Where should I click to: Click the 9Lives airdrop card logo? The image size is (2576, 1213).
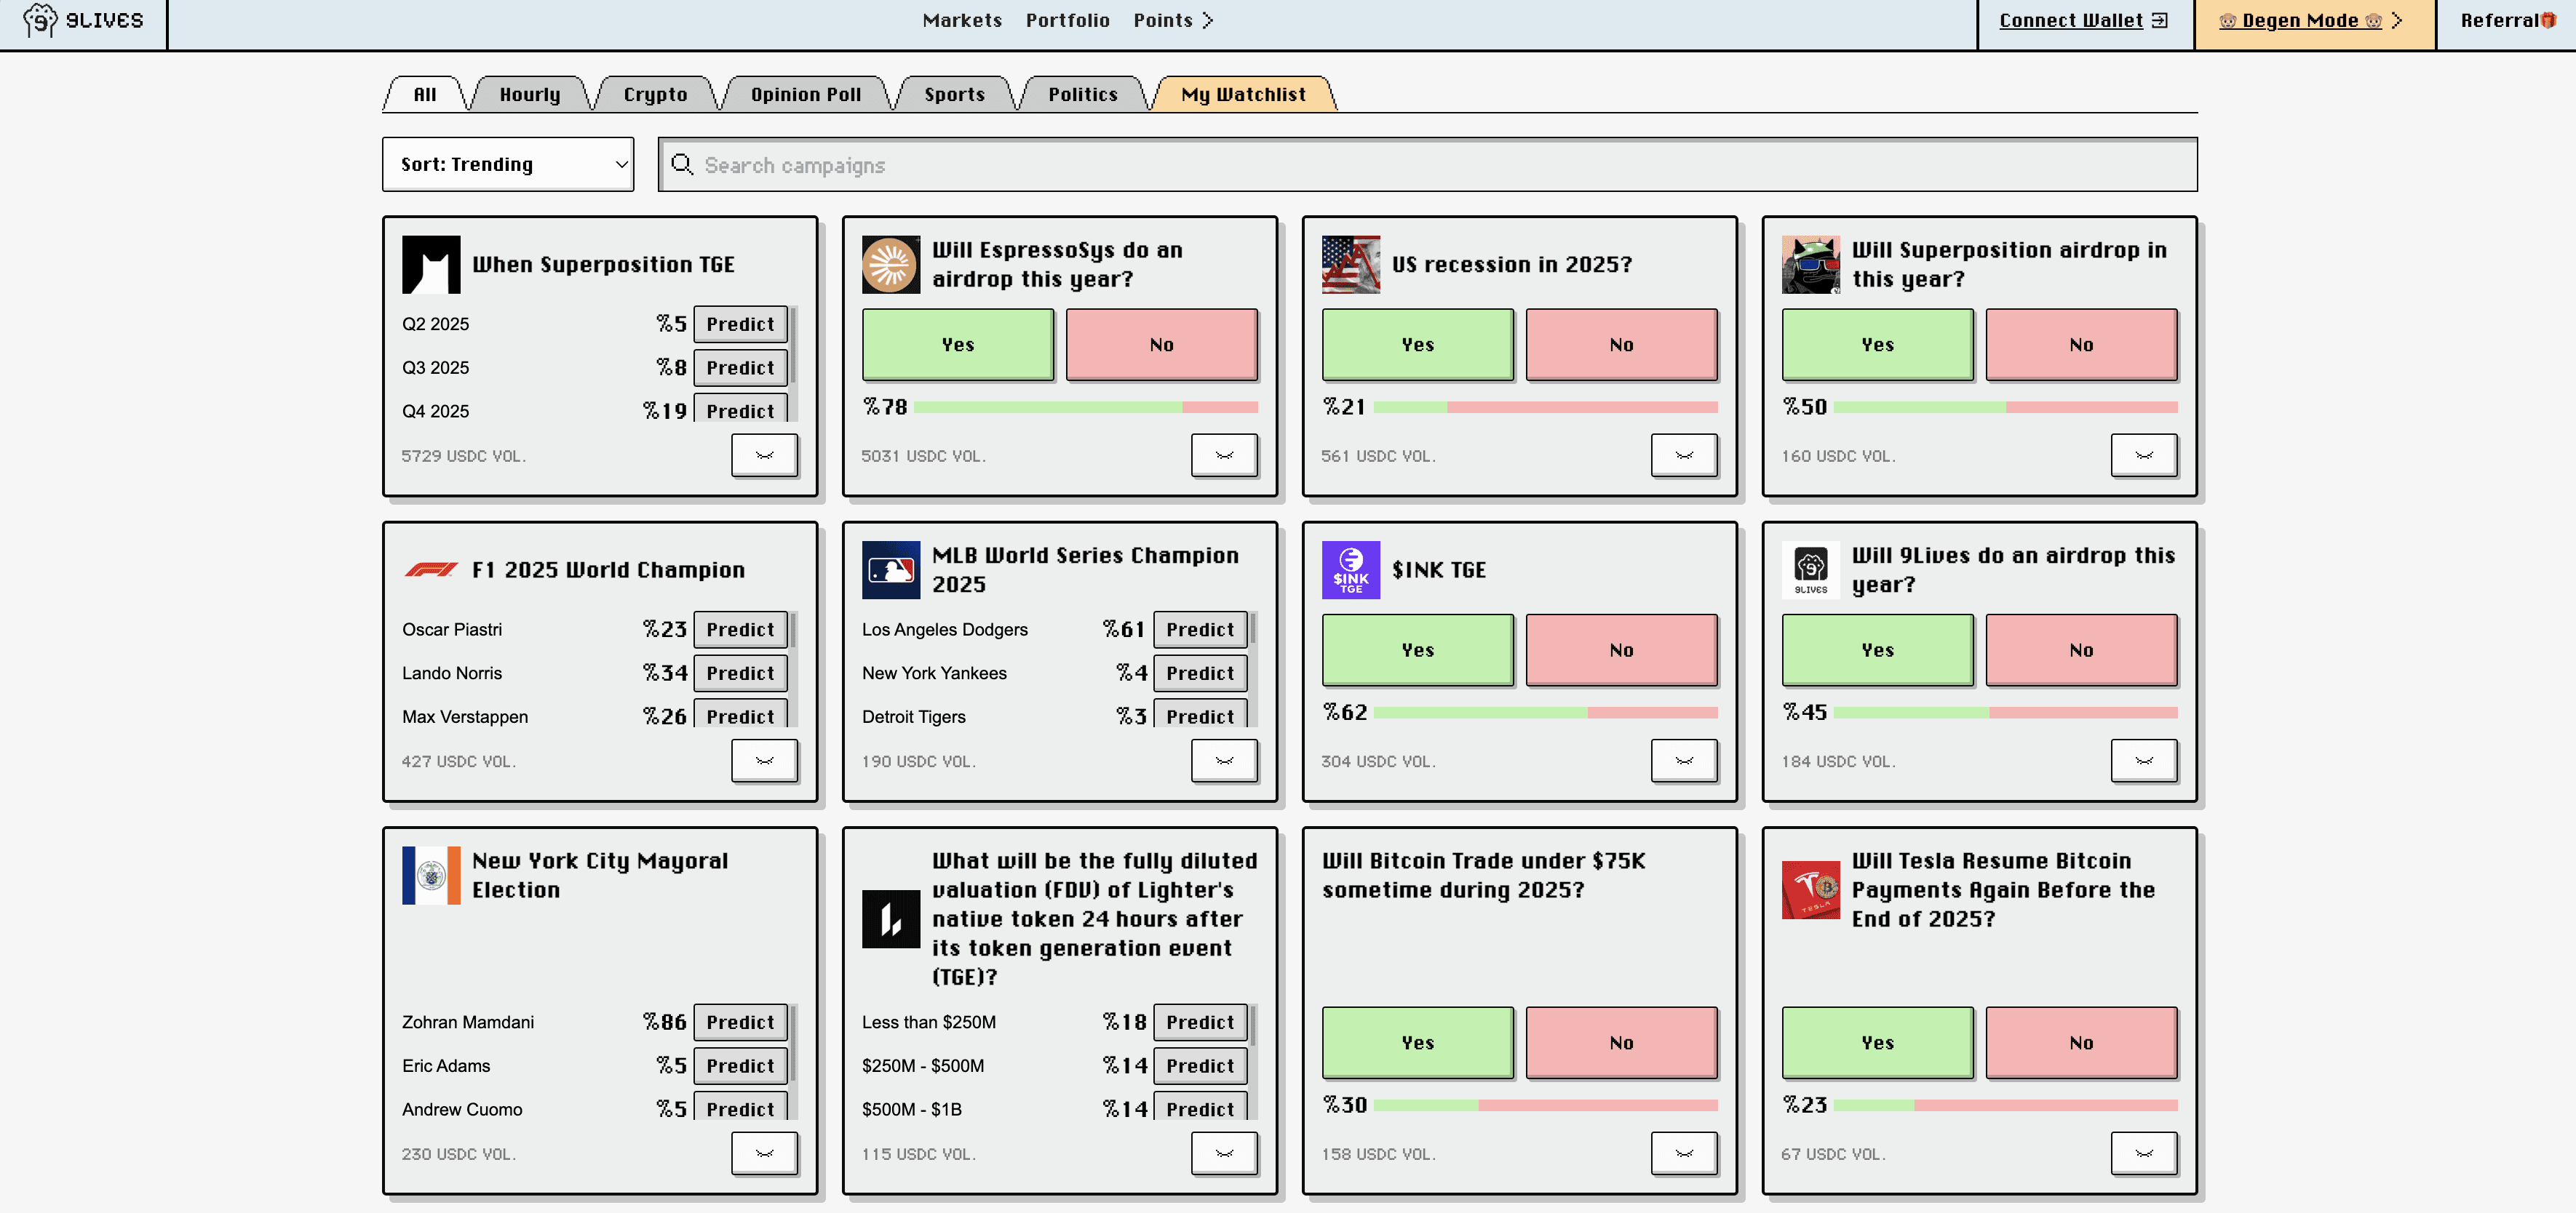[x=1810, y=569]
